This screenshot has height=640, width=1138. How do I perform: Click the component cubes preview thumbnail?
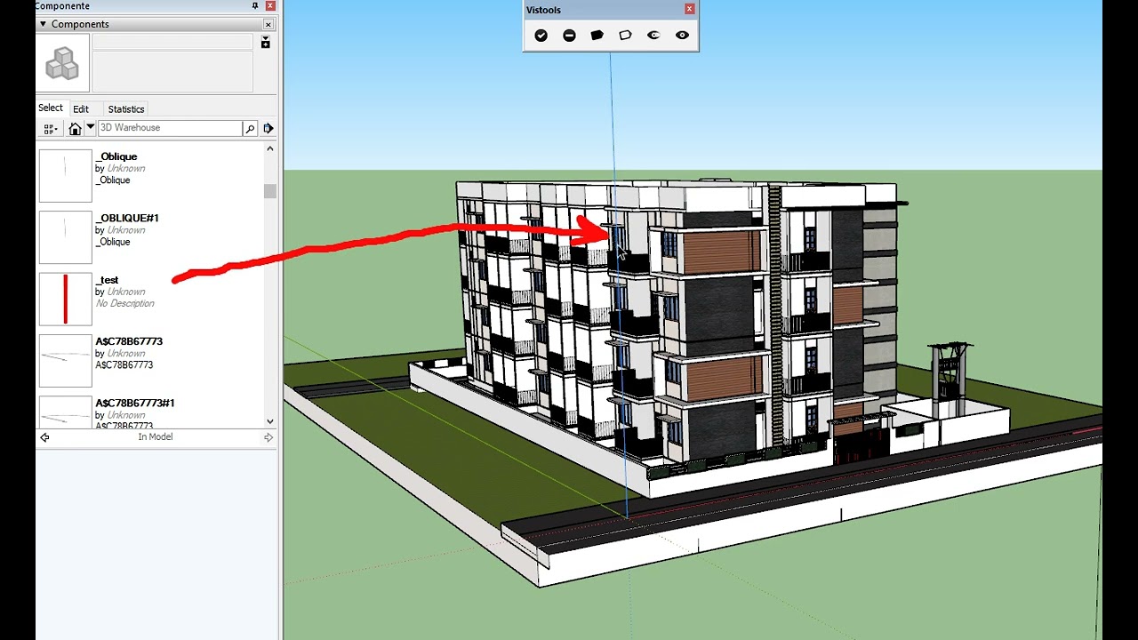click(x=62, y=63)
